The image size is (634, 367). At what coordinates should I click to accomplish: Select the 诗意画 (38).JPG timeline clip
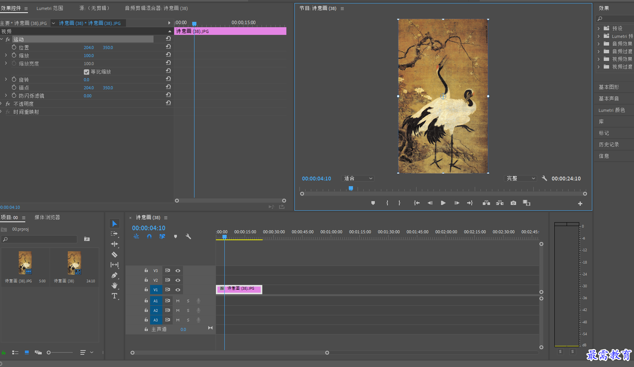[x=239, y=289]
